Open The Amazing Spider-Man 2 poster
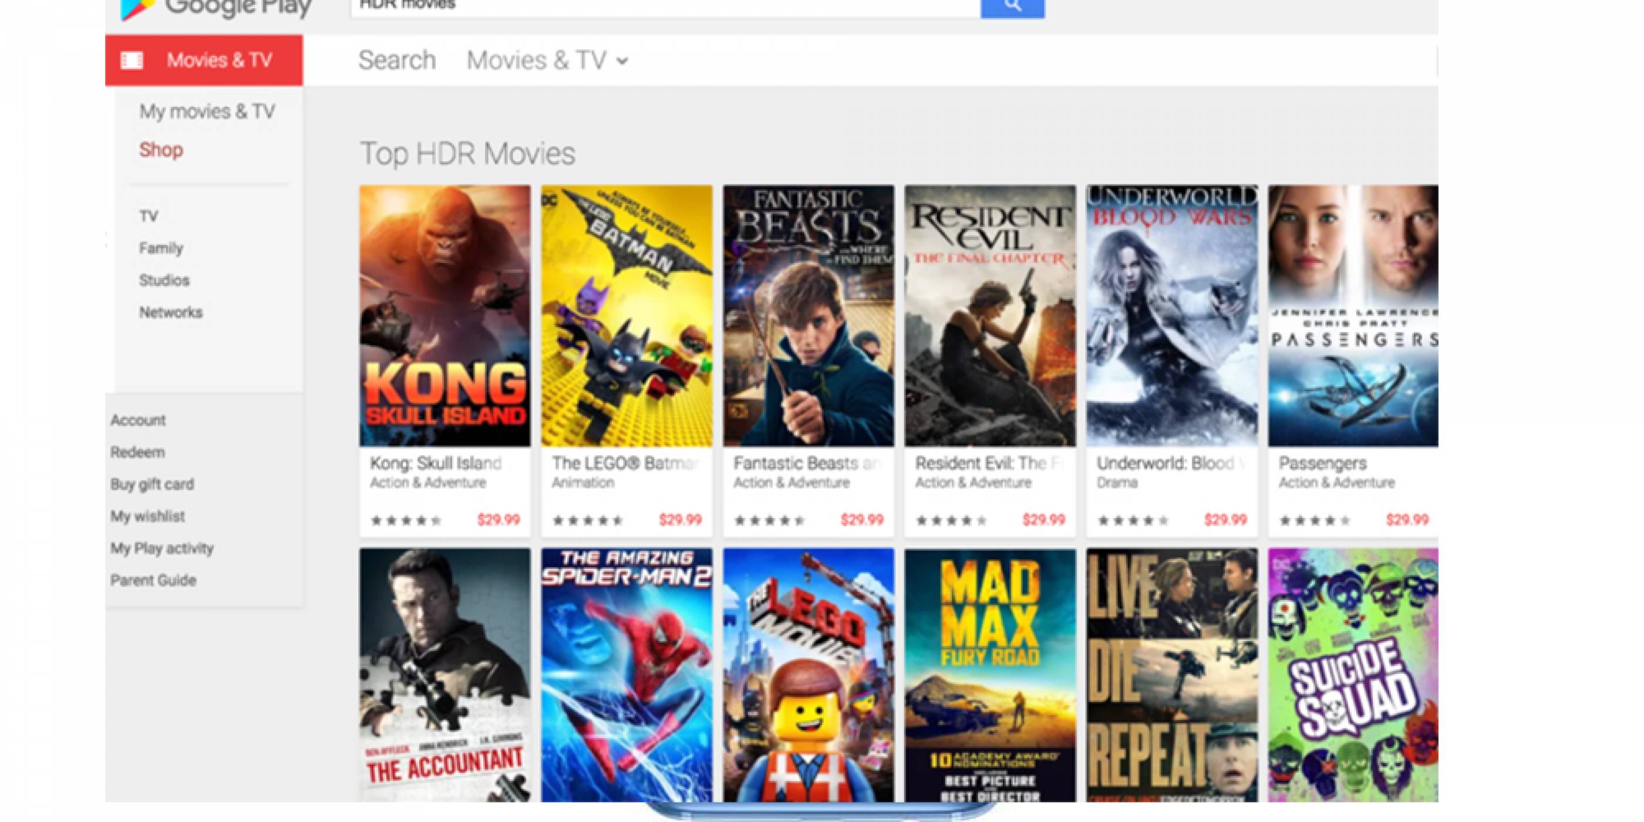 pos(626,675)
